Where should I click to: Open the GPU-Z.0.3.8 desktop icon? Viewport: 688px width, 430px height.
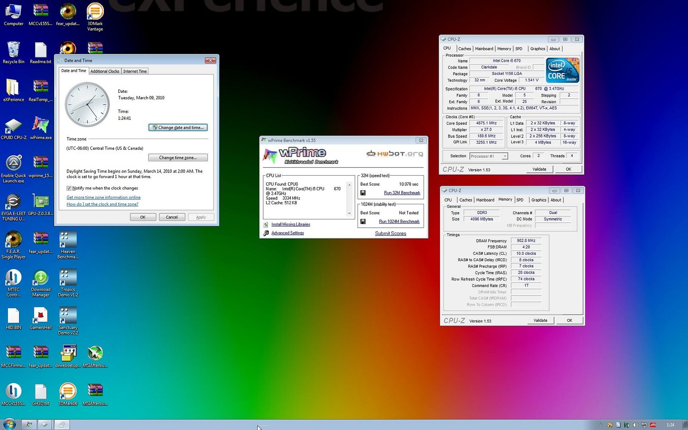pyautogui.click(x=41, y=204)
